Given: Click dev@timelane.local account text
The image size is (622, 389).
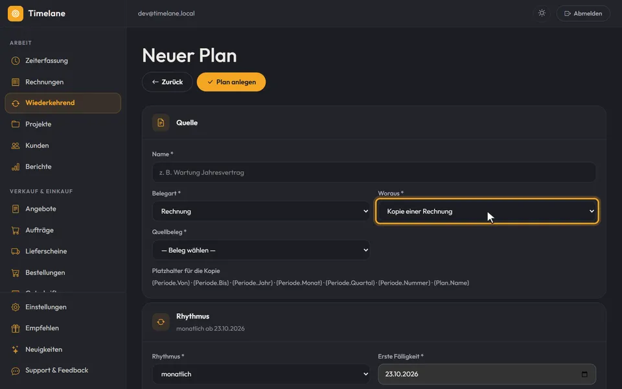Looking at the screenshot, I should 167,14.
